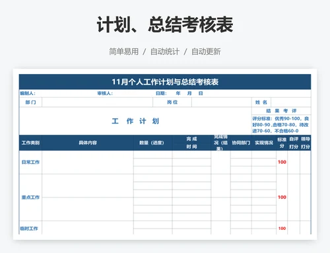Screen dimensions: 330x253
Task: Select the 具体内容 column header
Action: (x=88, y=143)
